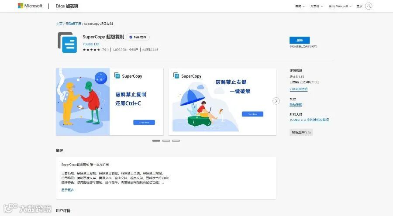Image resolution: width=393 pixels, height=216 pixels.
Task: Open the ratings count (291)
Action: click(x=105, y=50)
